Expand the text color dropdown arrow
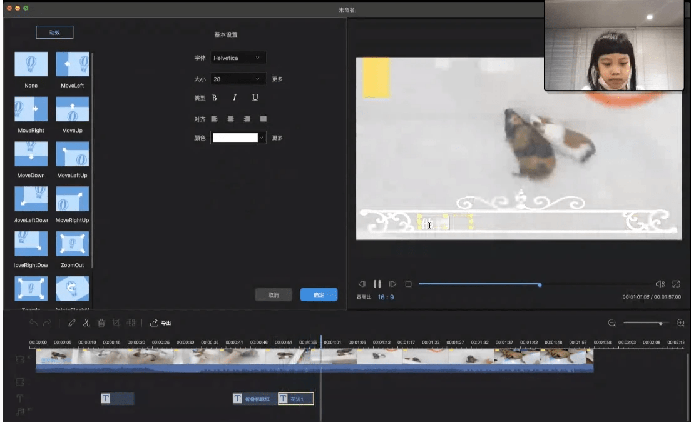Screen dimensions: 691x422 [262, 138]
